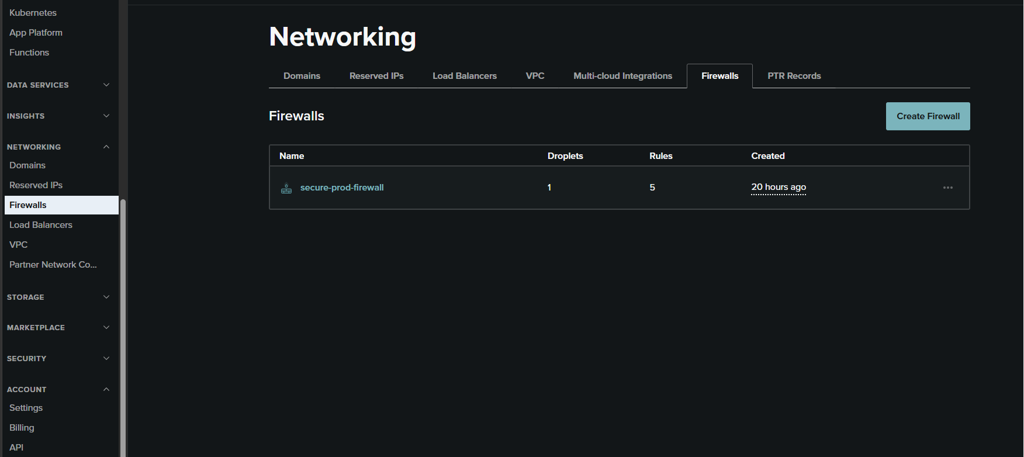This screenshot has width=1024, height=457.
Task: Go to the PTR Records tab
Action: click(x=794, y=76)
